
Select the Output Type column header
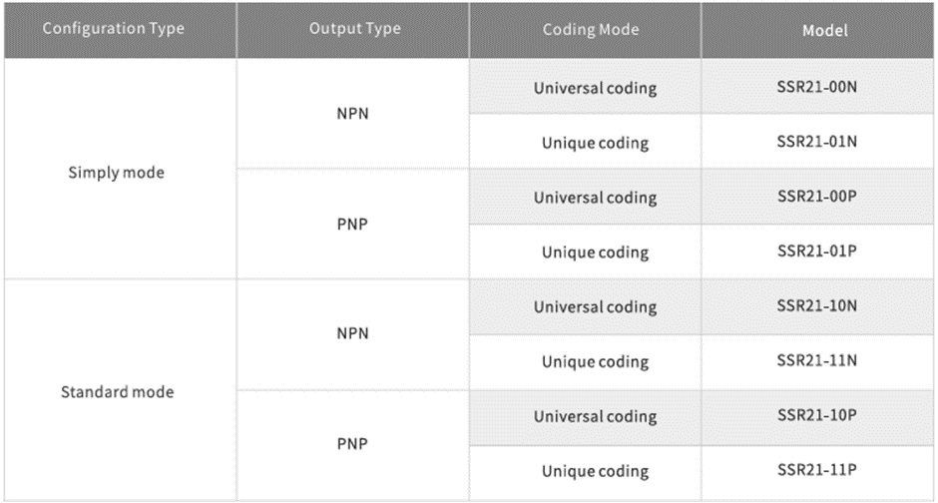click(353, 29)
